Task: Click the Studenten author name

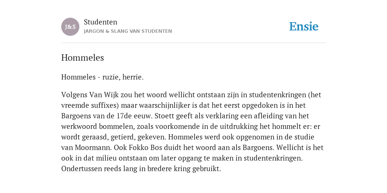Action: (x=101, y=22)
